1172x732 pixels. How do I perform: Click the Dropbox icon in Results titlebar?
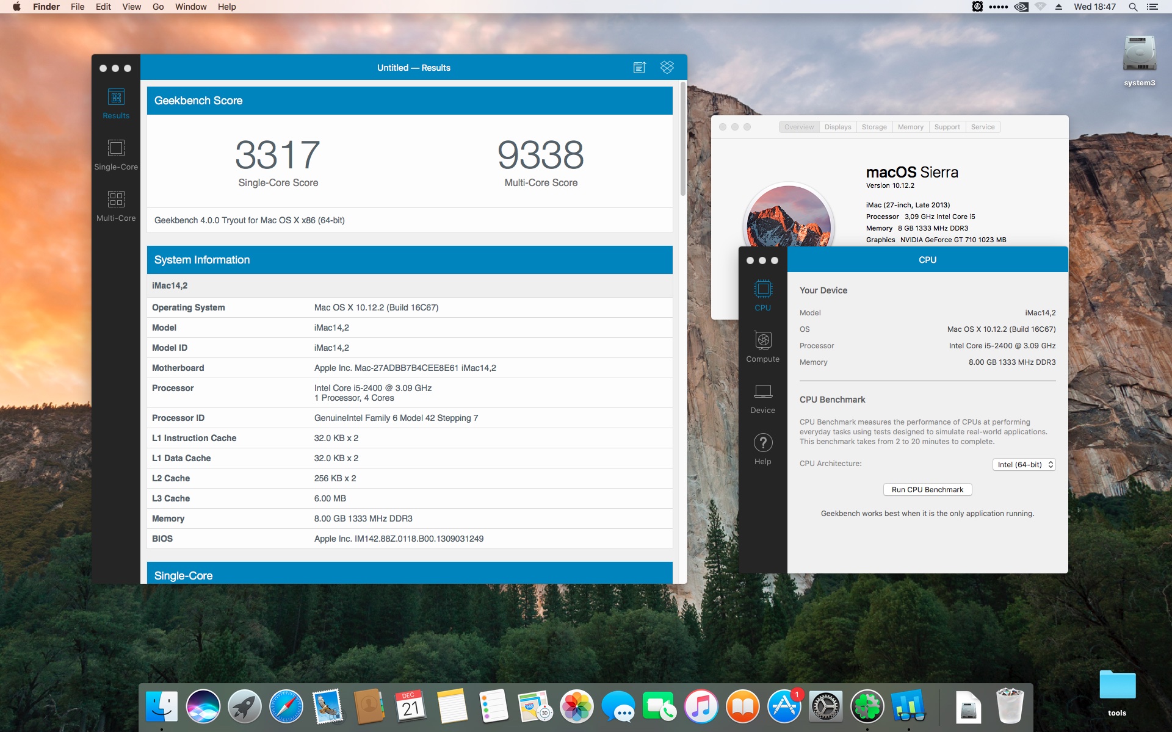667,67
